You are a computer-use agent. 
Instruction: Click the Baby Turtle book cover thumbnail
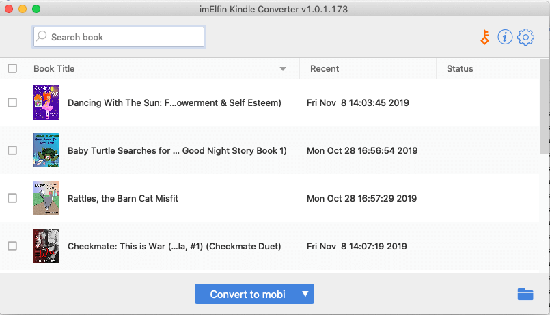click(46, 150)
